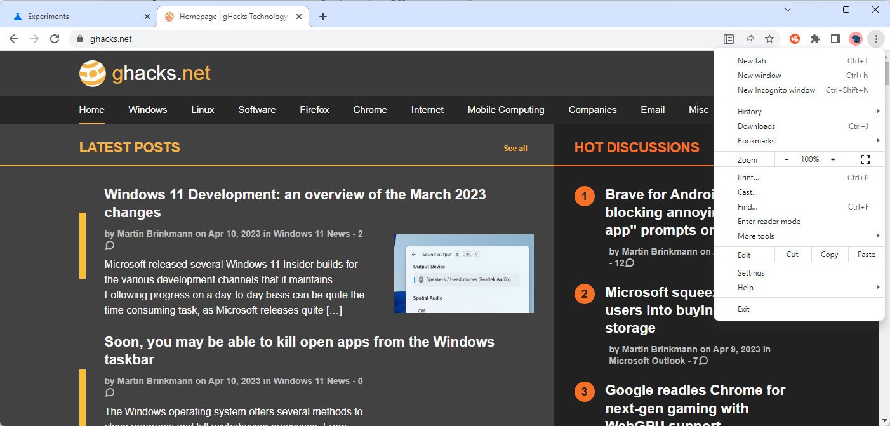Viewport: 890px width, 426px height.
Task: Open Settings from the Chrome menu
Action: pos(751,272)
